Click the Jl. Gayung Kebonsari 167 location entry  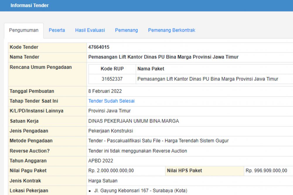pyautogui.click(x=140, y=191)
